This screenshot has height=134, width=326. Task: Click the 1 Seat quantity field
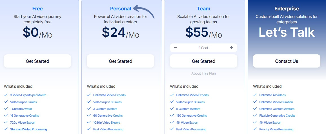click(x=203, y=48)
